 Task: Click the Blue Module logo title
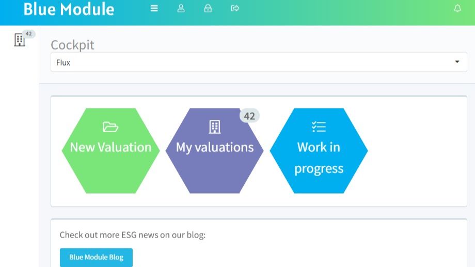pyautogui.click(x=69, y=9)
